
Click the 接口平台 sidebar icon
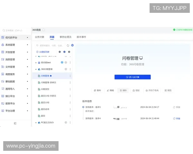pos(3,96)
